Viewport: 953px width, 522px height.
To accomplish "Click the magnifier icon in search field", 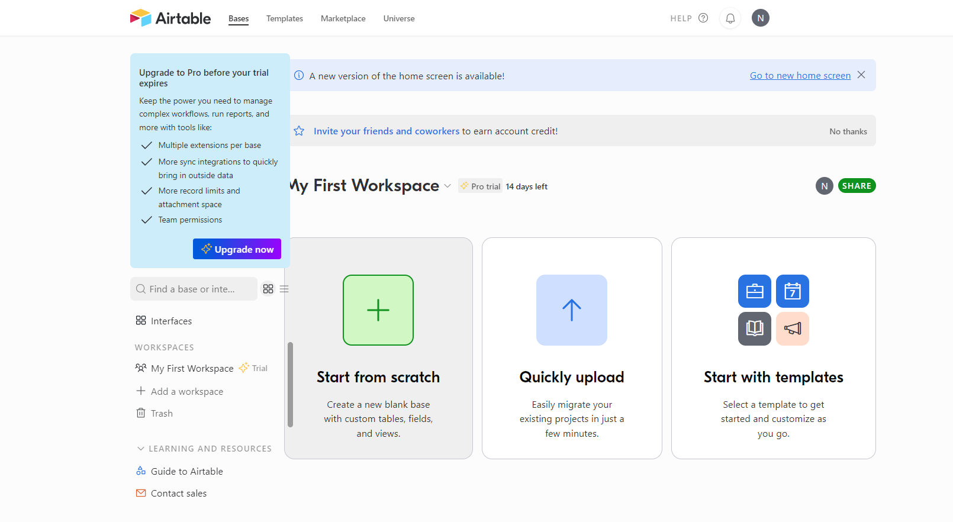I will (141, 289).
